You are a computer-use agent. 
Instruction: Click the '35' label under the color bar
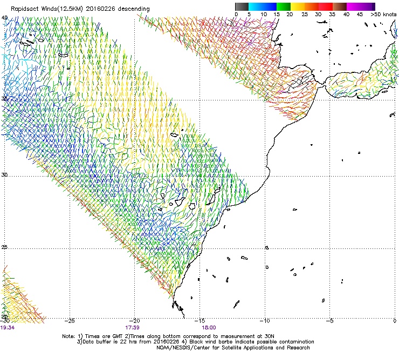pyautogui.click(x=332, y=15)
